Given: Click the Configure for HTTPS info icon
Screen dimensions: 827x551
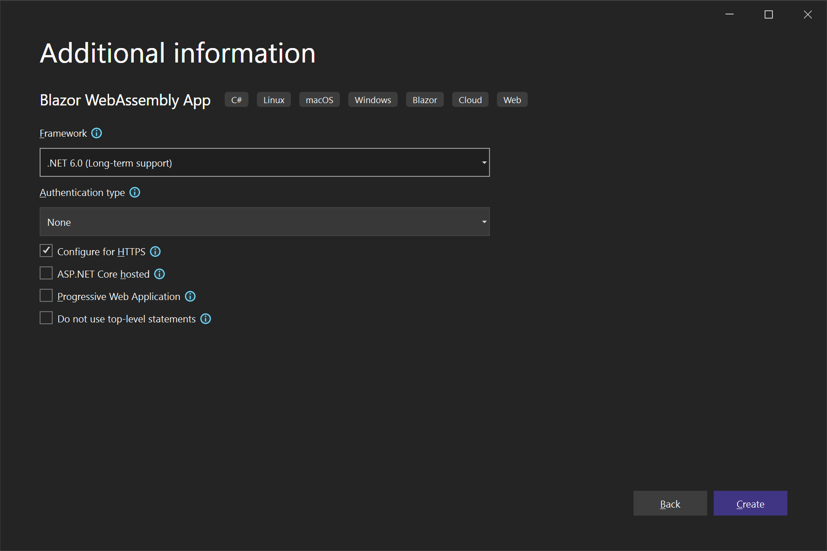Looking at the screenshot, I should [155, 251].
